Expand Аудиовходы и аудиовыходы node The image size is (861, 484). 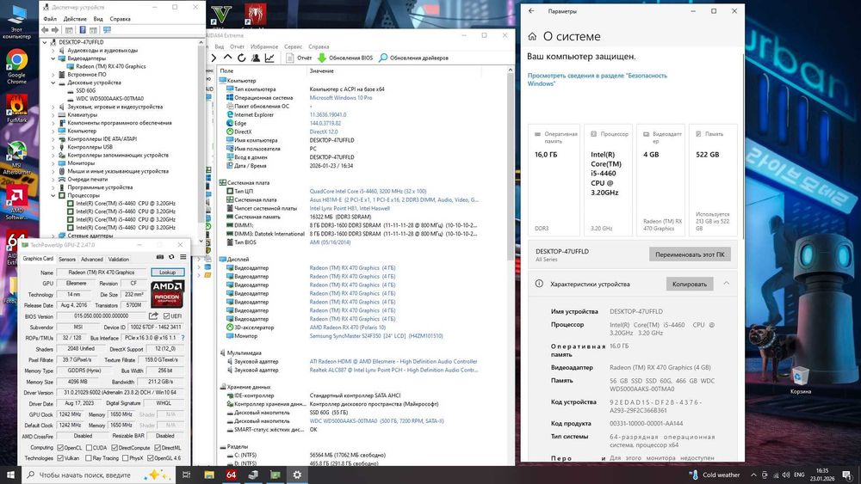(53, 51)
